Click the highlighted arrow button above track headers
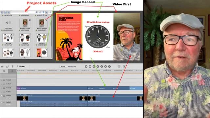Viewport: 210px width, 118px height. (x=12, y=71)
